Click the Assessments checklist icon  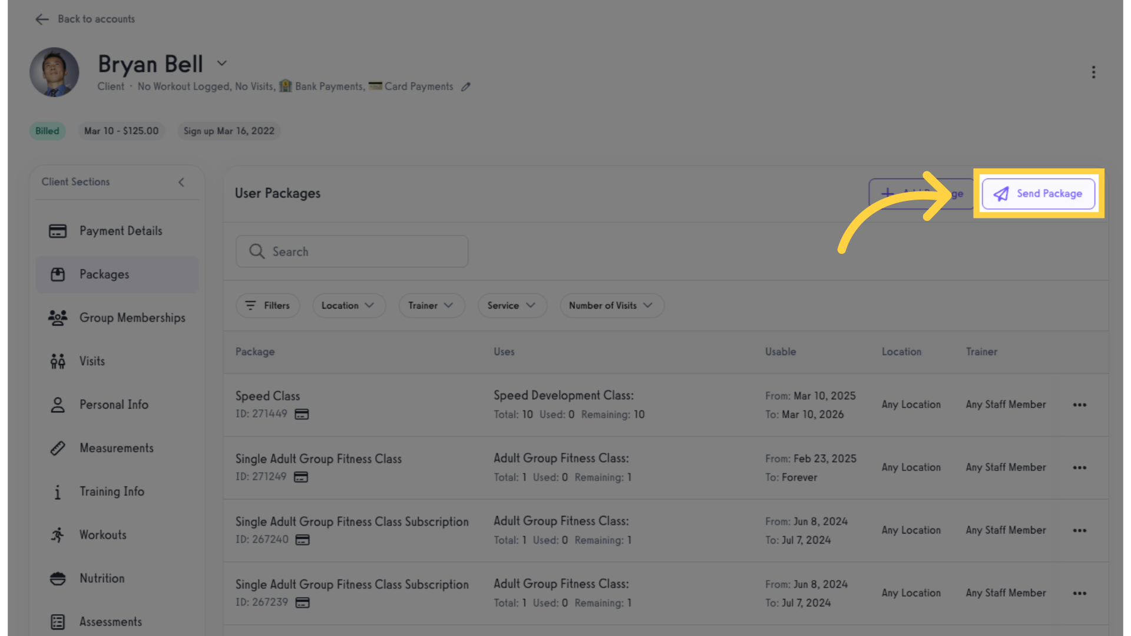58,622
